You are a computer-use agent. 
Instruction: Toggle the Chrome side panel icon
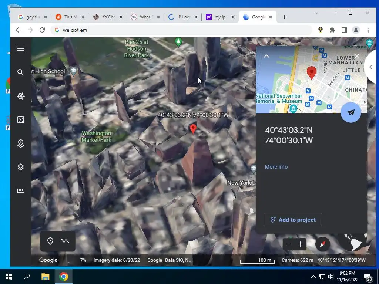344,30
